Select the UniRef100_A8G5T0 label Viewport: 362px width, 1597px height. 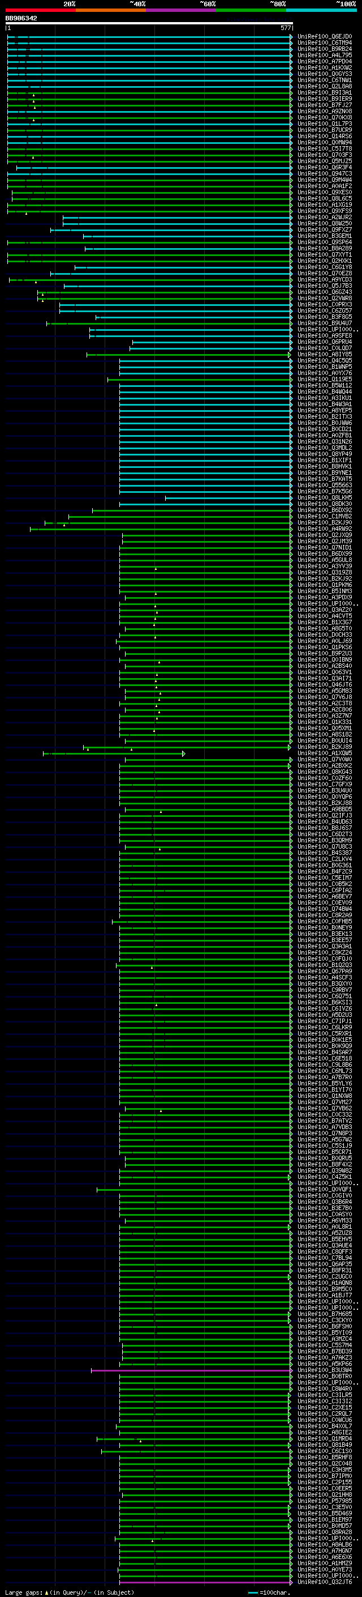click(325, 628)
